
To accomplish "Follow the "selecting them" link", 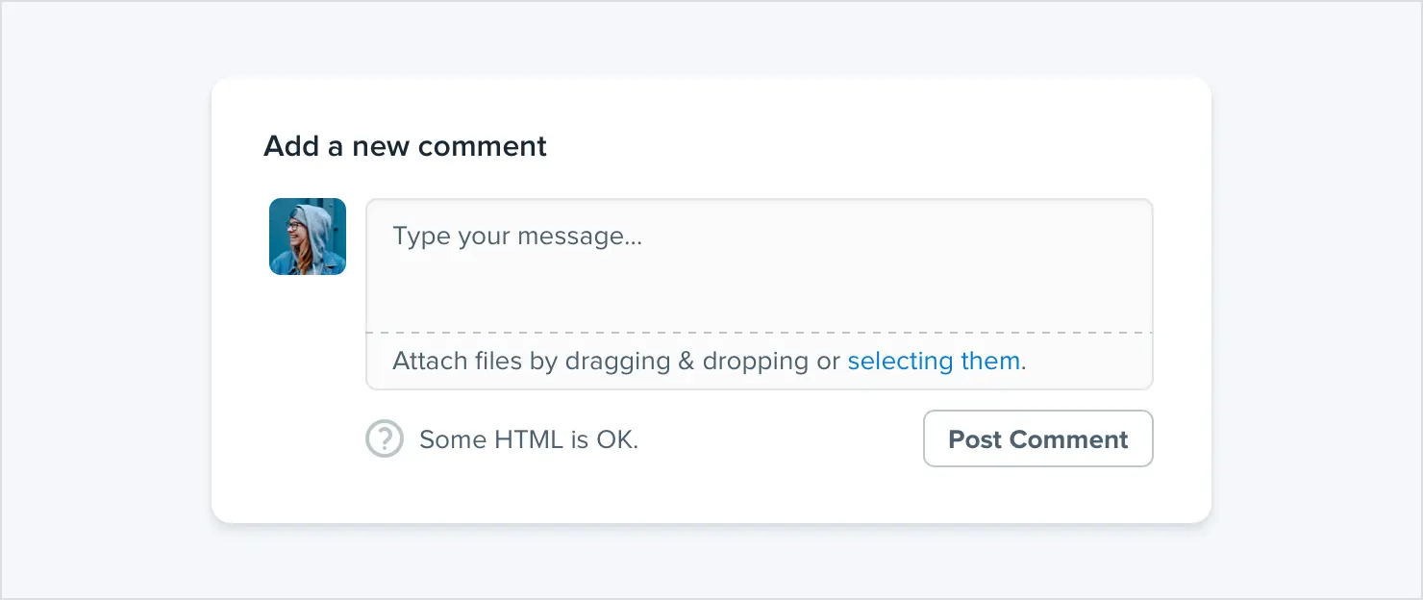I will pos(934,362).
